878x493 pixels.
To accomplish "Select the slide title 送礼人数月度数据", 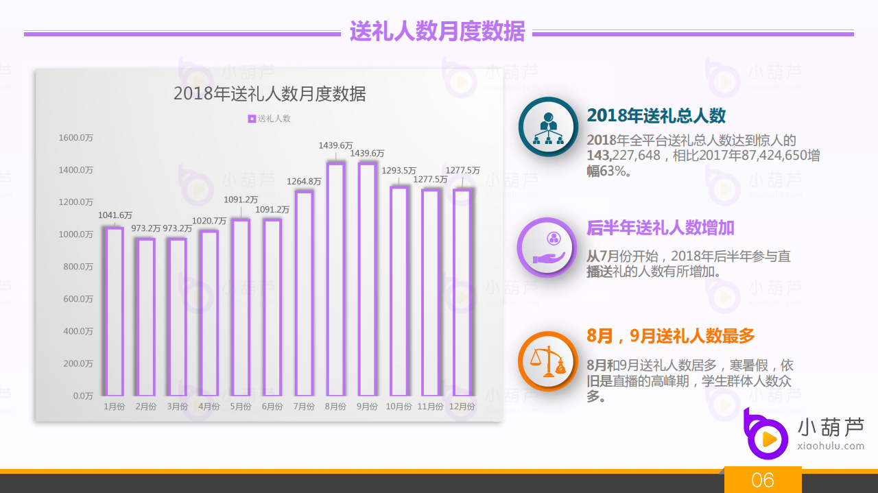I will tap(438, 30).
